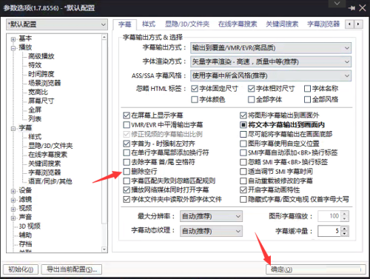
Task: Expand the 视频 tree node
Action: [13, 209]
